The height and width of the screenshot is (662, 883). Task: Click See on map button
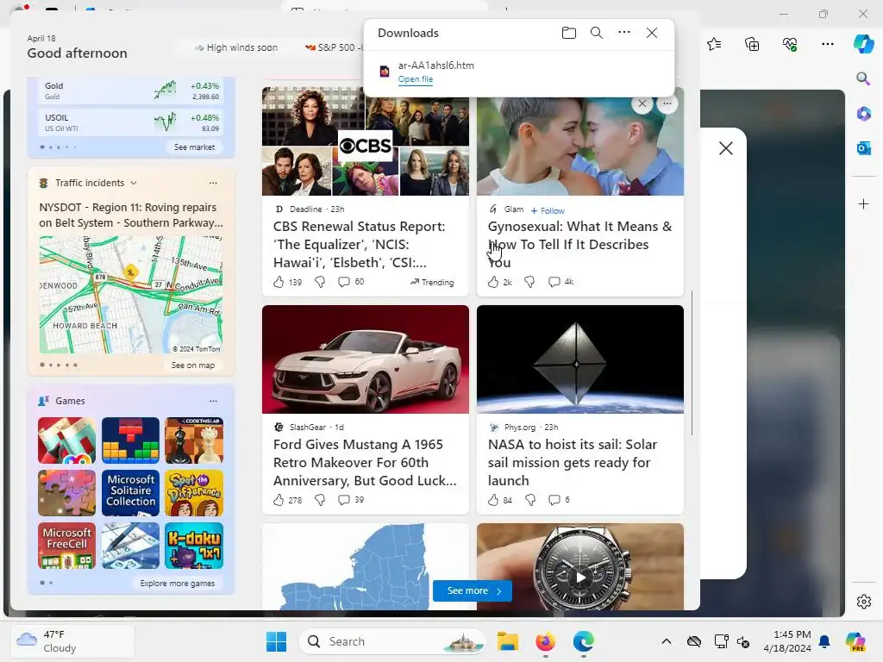(x=193, y=365)
